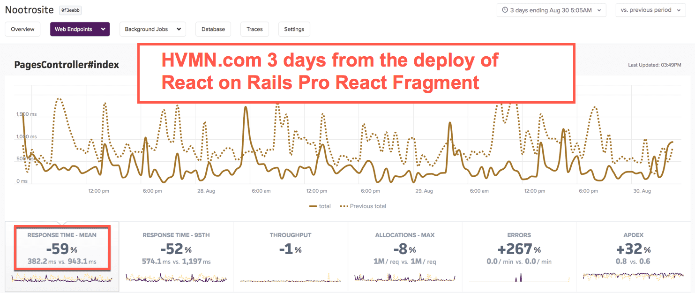Click the Web Endpoints dropdown chevron

pos(103,29)
